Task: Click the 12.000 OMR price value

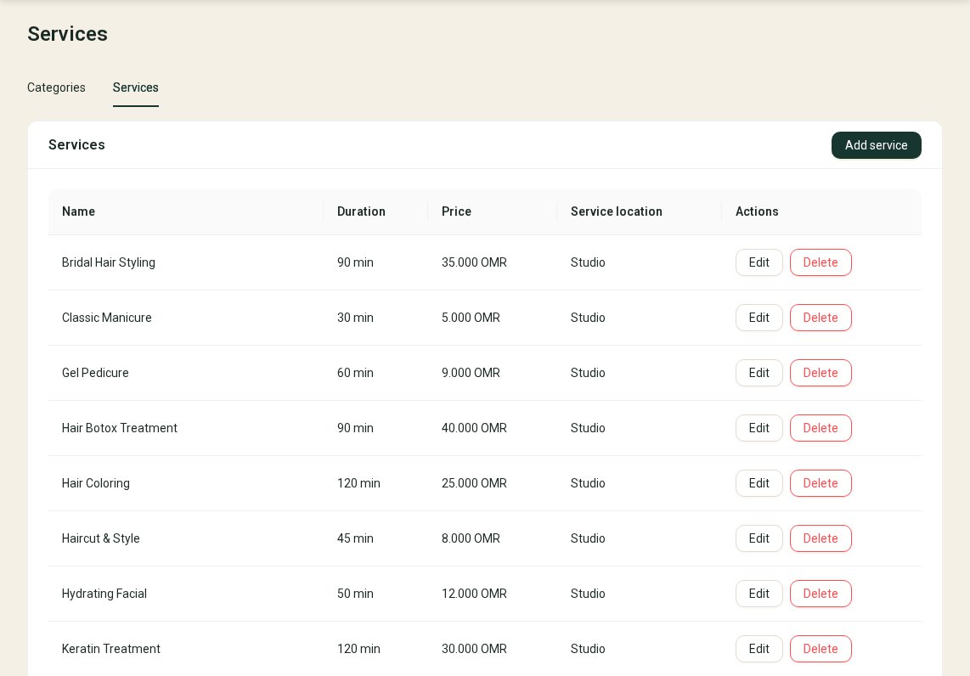Action: point(475,594)
